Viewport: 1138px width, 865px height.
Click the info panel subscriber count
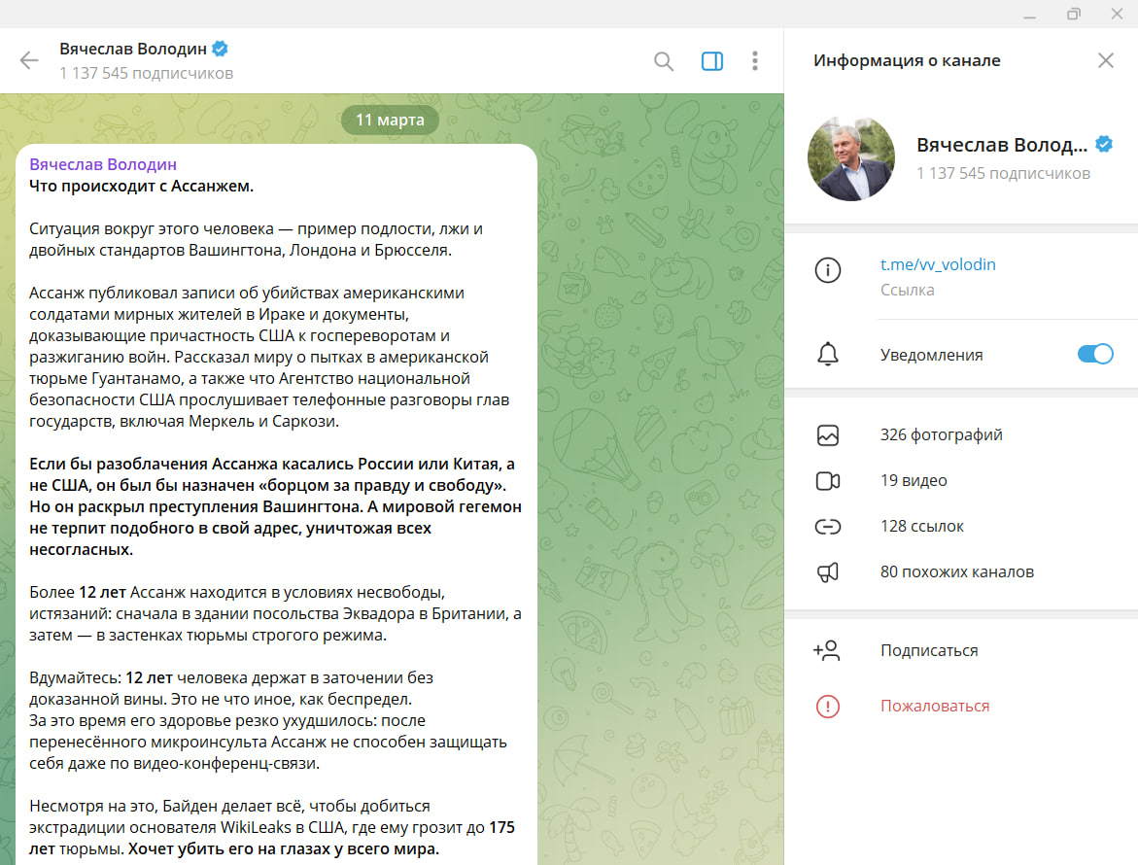point(1003,173)
